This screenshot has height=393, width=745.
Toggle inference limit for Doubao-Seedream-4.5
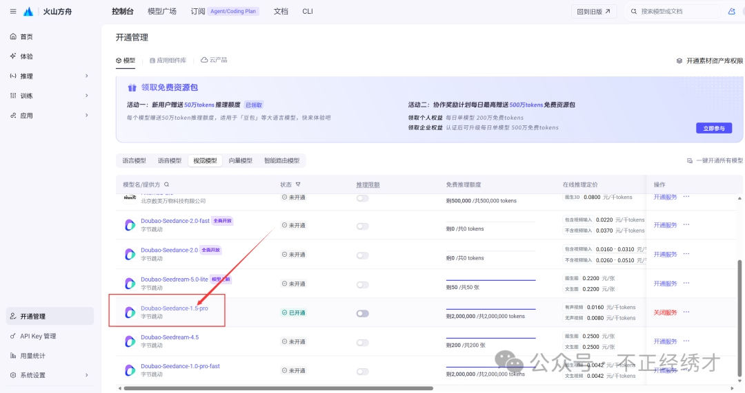pyautogui.click(x=363, y=342)
